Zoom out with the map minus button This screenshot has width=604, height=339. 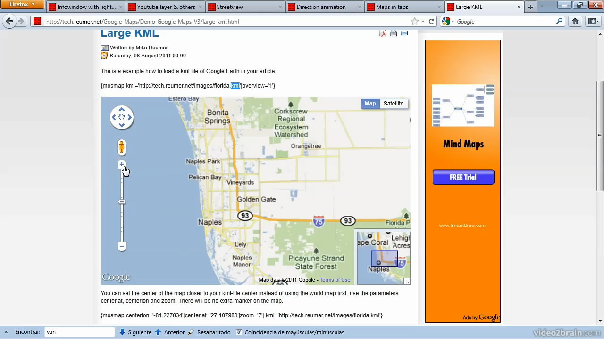tap(122, 246)
